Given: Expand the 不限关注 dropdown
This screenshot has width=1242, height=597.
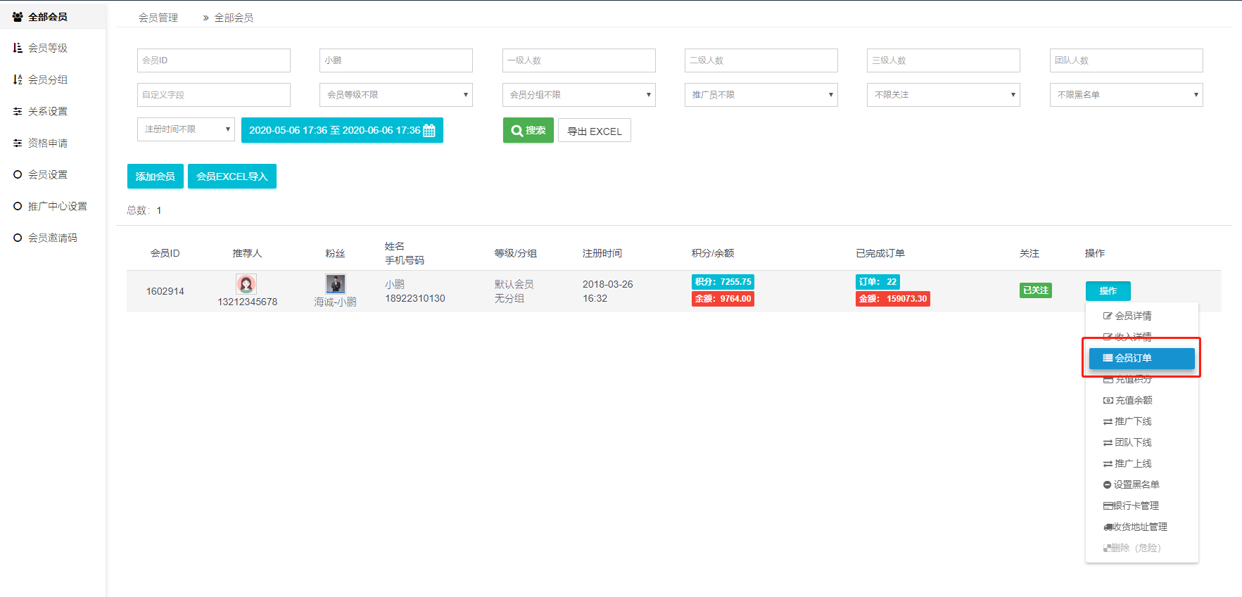Looking at the screenshot, I should (944, 95).
